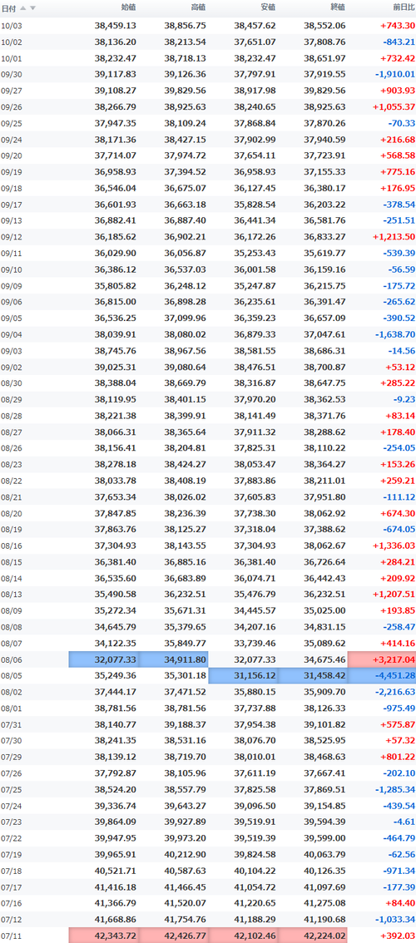
Task: Click the change value -674.05
Action: coord(399,529)
